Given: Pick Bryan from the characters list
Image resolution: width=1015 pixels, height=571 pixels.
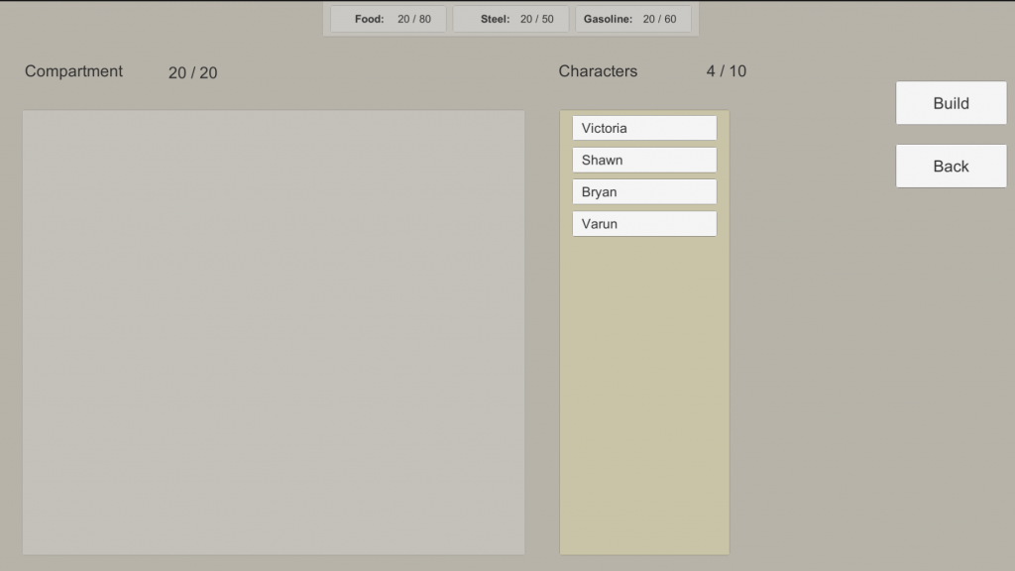Looking at the screenshot, I should [x=644, y=191].
